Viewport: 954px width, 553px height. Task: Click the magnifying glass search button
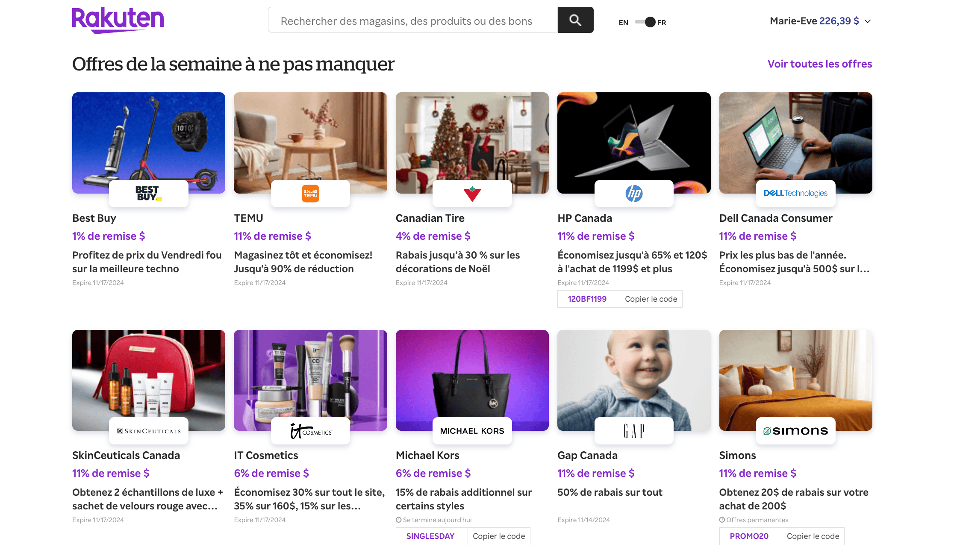(x=575, y=20)
